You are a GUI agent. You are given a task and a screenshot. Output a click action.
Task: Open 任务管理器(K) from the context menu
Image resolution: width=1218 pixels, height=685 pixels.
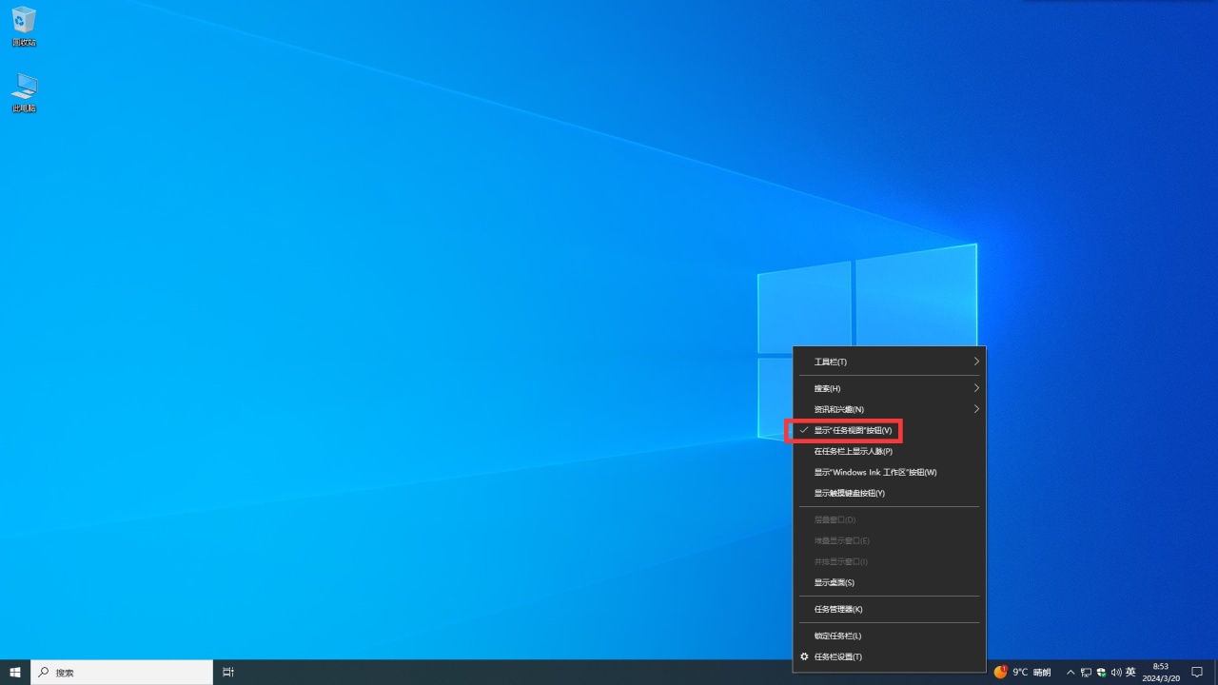coord(890,609)
